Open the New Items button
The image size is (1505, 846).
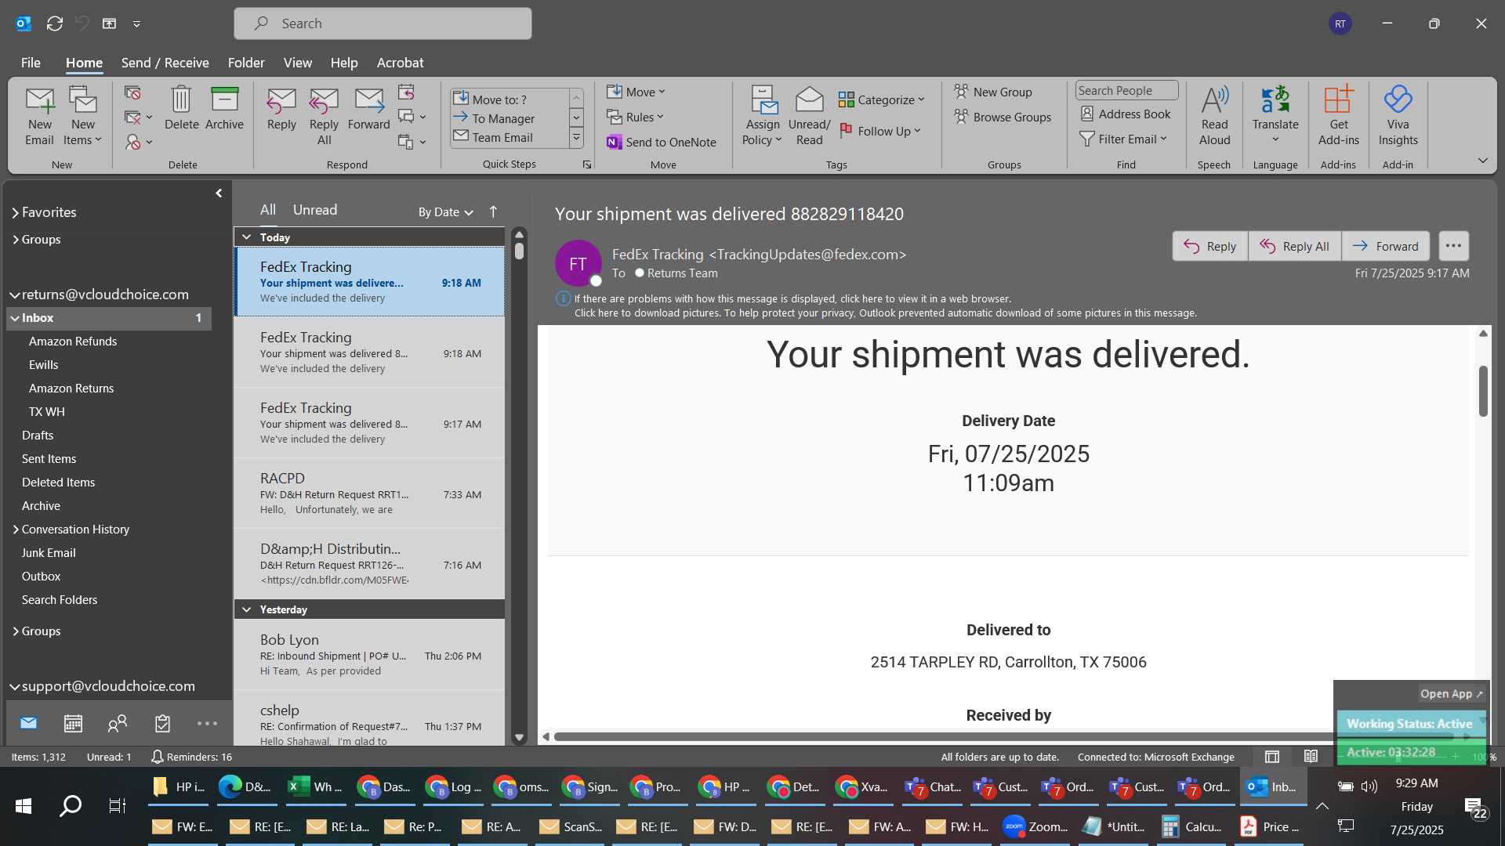82,116
